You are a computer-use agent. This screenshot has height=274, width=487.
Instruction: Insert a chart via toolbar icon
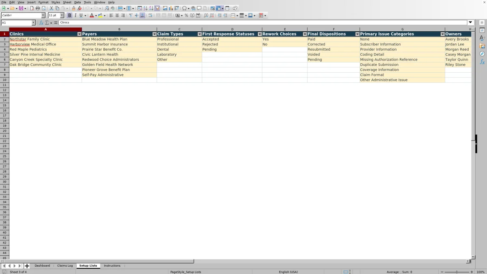(171, 8)
